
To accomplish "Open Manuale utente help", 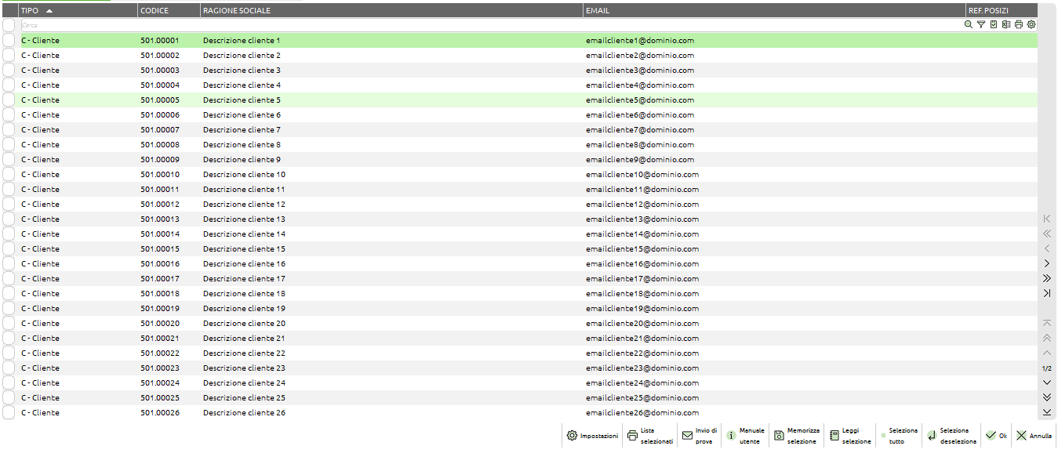I will click(x=745, y=436).
